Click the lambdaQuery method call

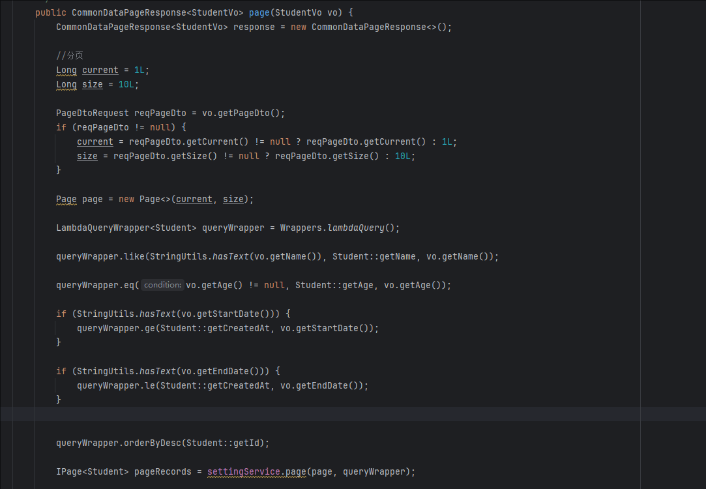(355, 228)
